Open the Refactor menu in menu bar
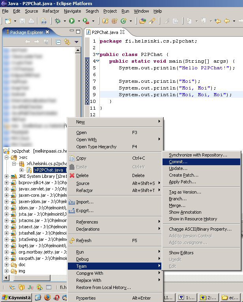 coord(51,11)
